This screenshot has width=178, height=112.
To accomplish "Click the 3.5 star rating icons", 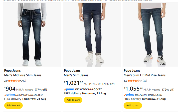I will click(134, 81).
